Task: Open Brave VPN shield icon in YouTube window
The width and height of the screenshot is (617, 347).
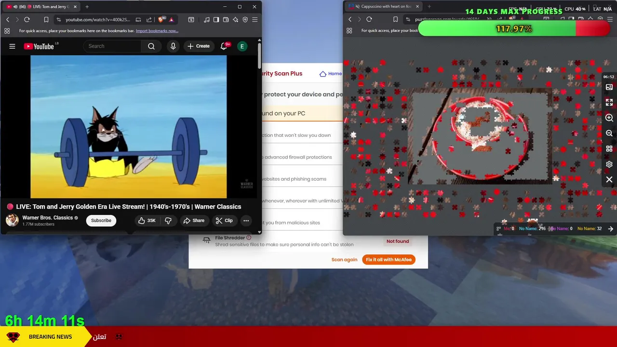Action: [245, 20]
